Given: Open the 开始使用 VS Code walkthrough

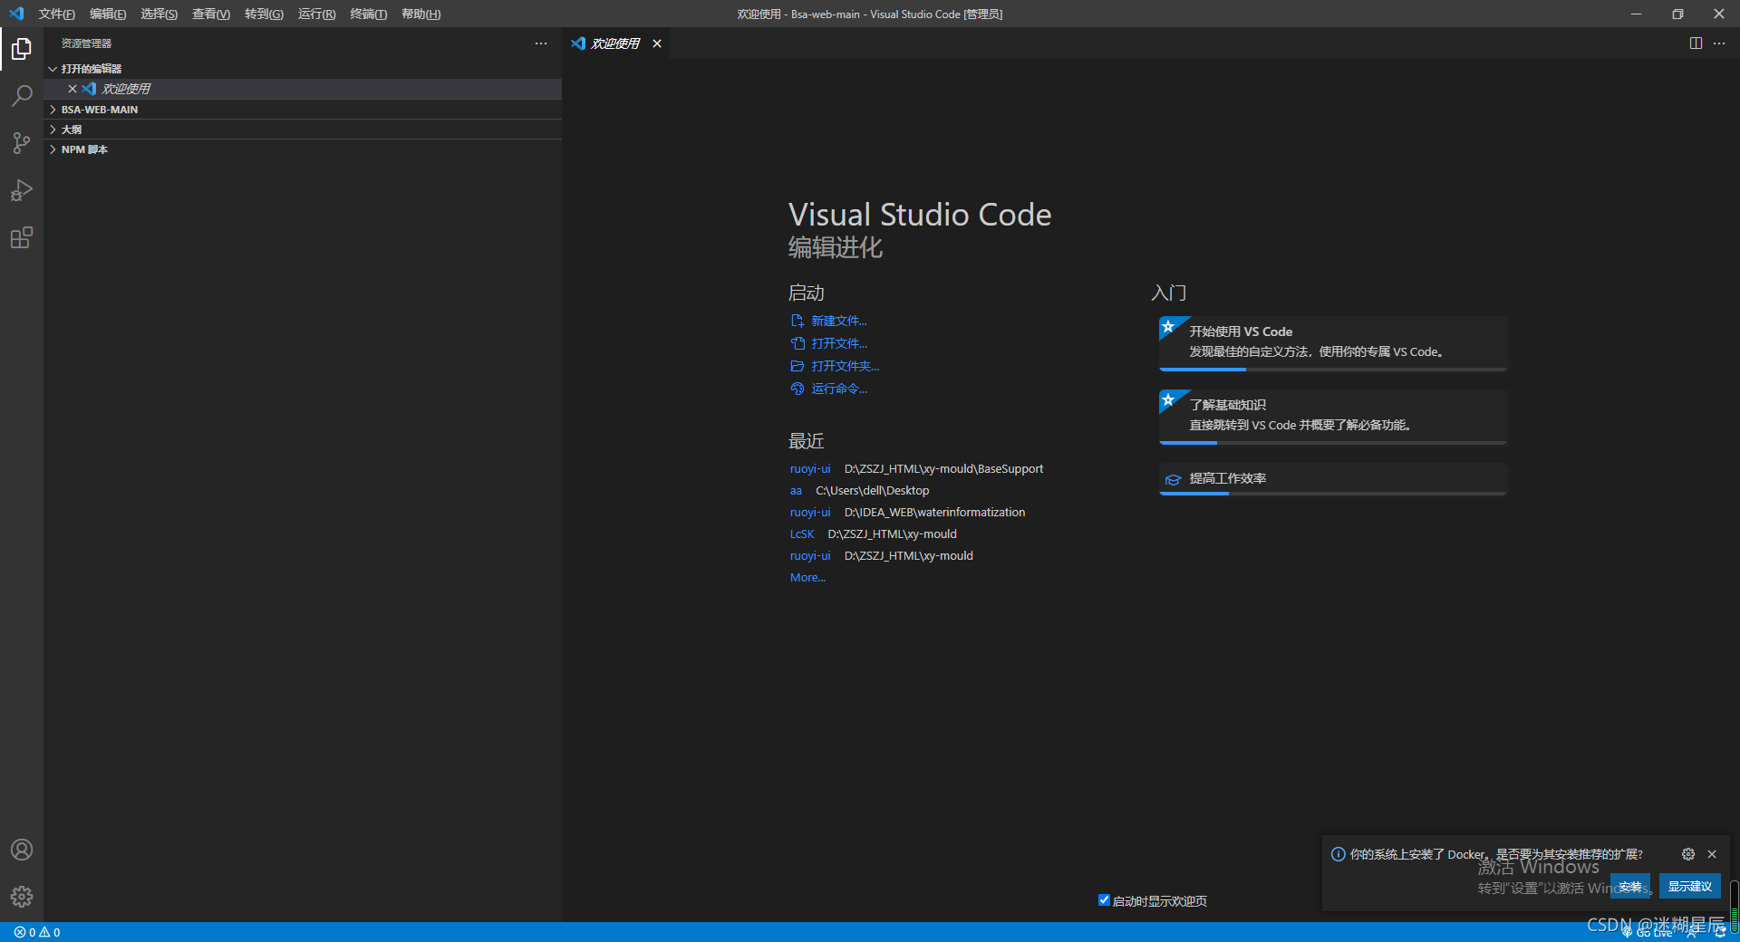Looking at the screenshot, I should [x=1333, y=343].
